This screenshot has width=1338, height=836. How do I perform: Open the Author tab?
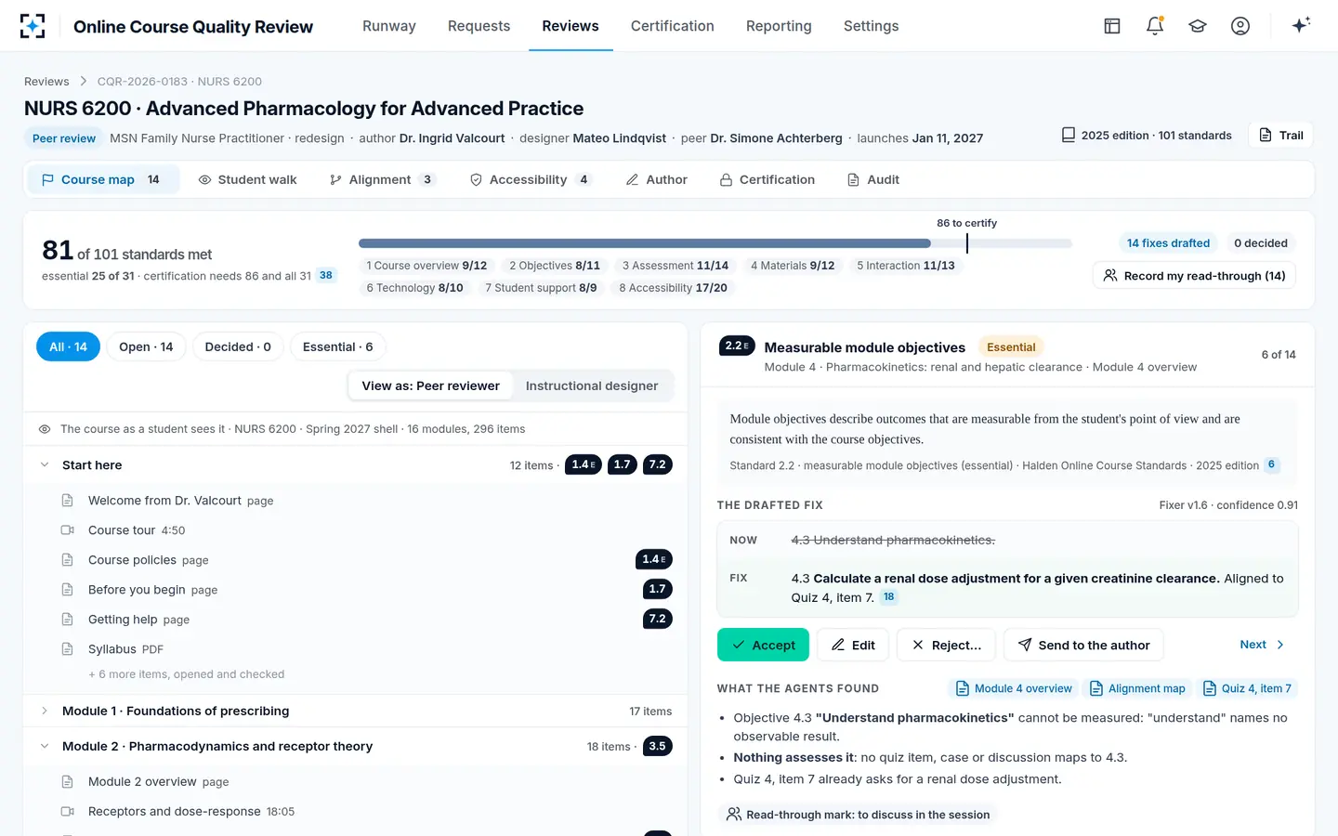click(x=656, y=179)
